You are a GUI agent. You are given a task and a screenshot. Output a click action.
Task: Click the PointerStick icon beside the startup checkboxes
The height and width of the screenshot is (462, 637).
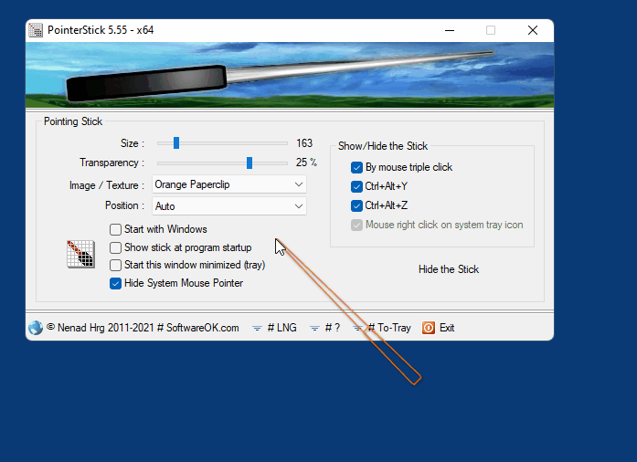tap(80, 255)
